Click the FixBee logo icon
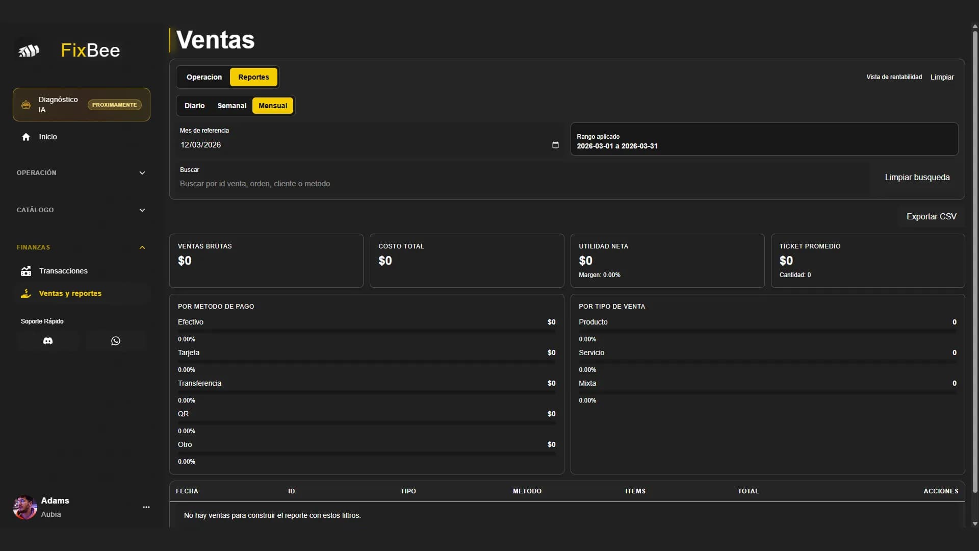Viewport: 979px width, 551px height. [29, 51]
